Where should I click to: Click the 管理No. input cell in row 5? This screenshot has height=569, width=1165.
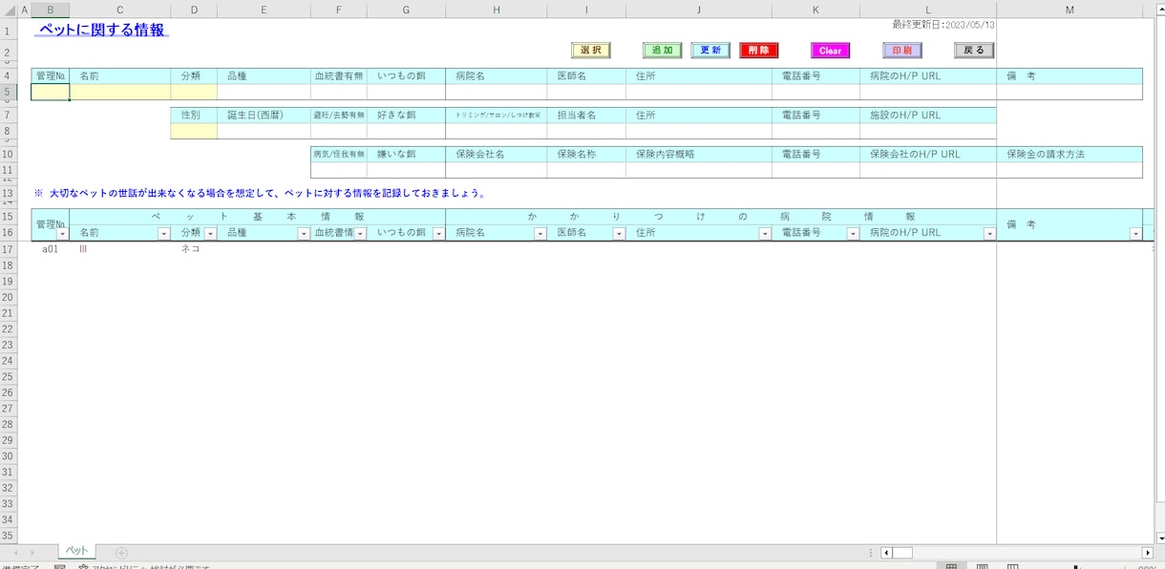51,93
